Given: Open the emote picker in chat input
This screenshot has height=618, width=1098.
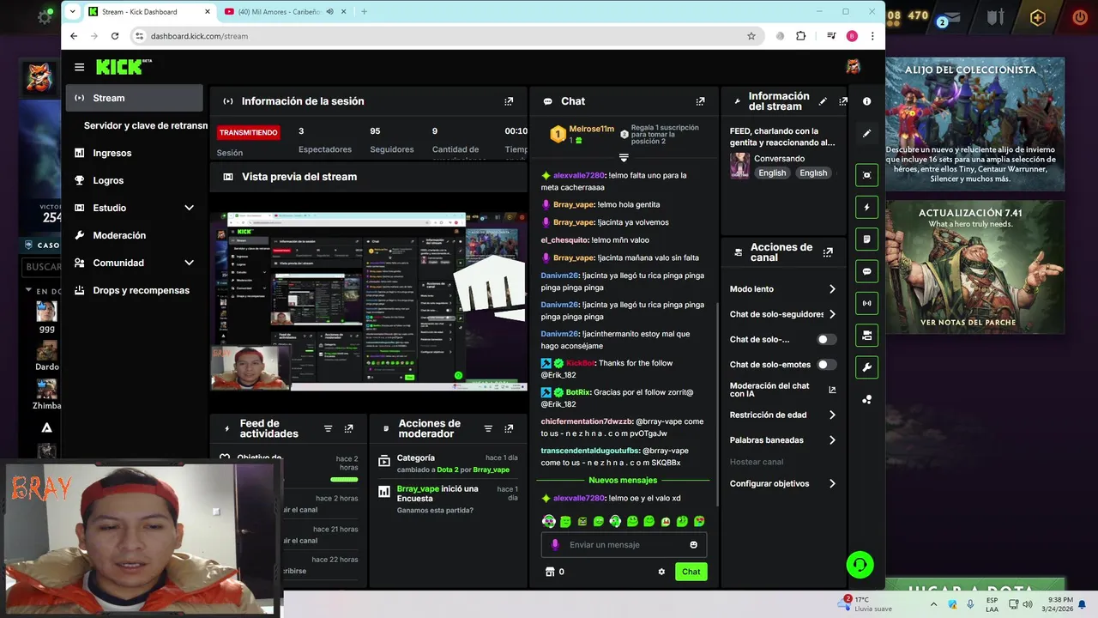Looking at the screenshot, I should 693,545.
